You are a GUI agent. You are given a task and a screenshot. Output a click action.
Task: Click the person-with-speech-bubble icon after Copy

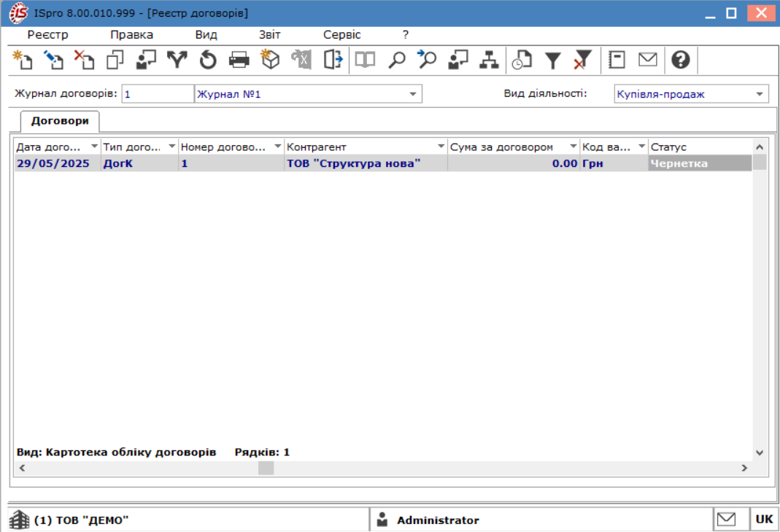pos(146,60)
